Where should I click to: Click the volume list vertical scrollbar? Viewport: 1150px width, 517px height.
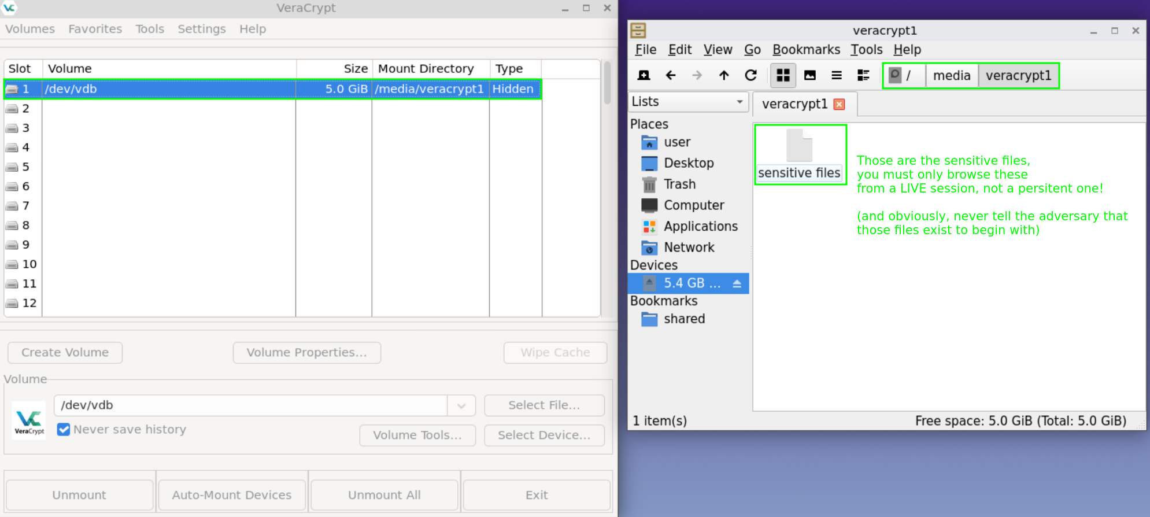tap(607, 83)
